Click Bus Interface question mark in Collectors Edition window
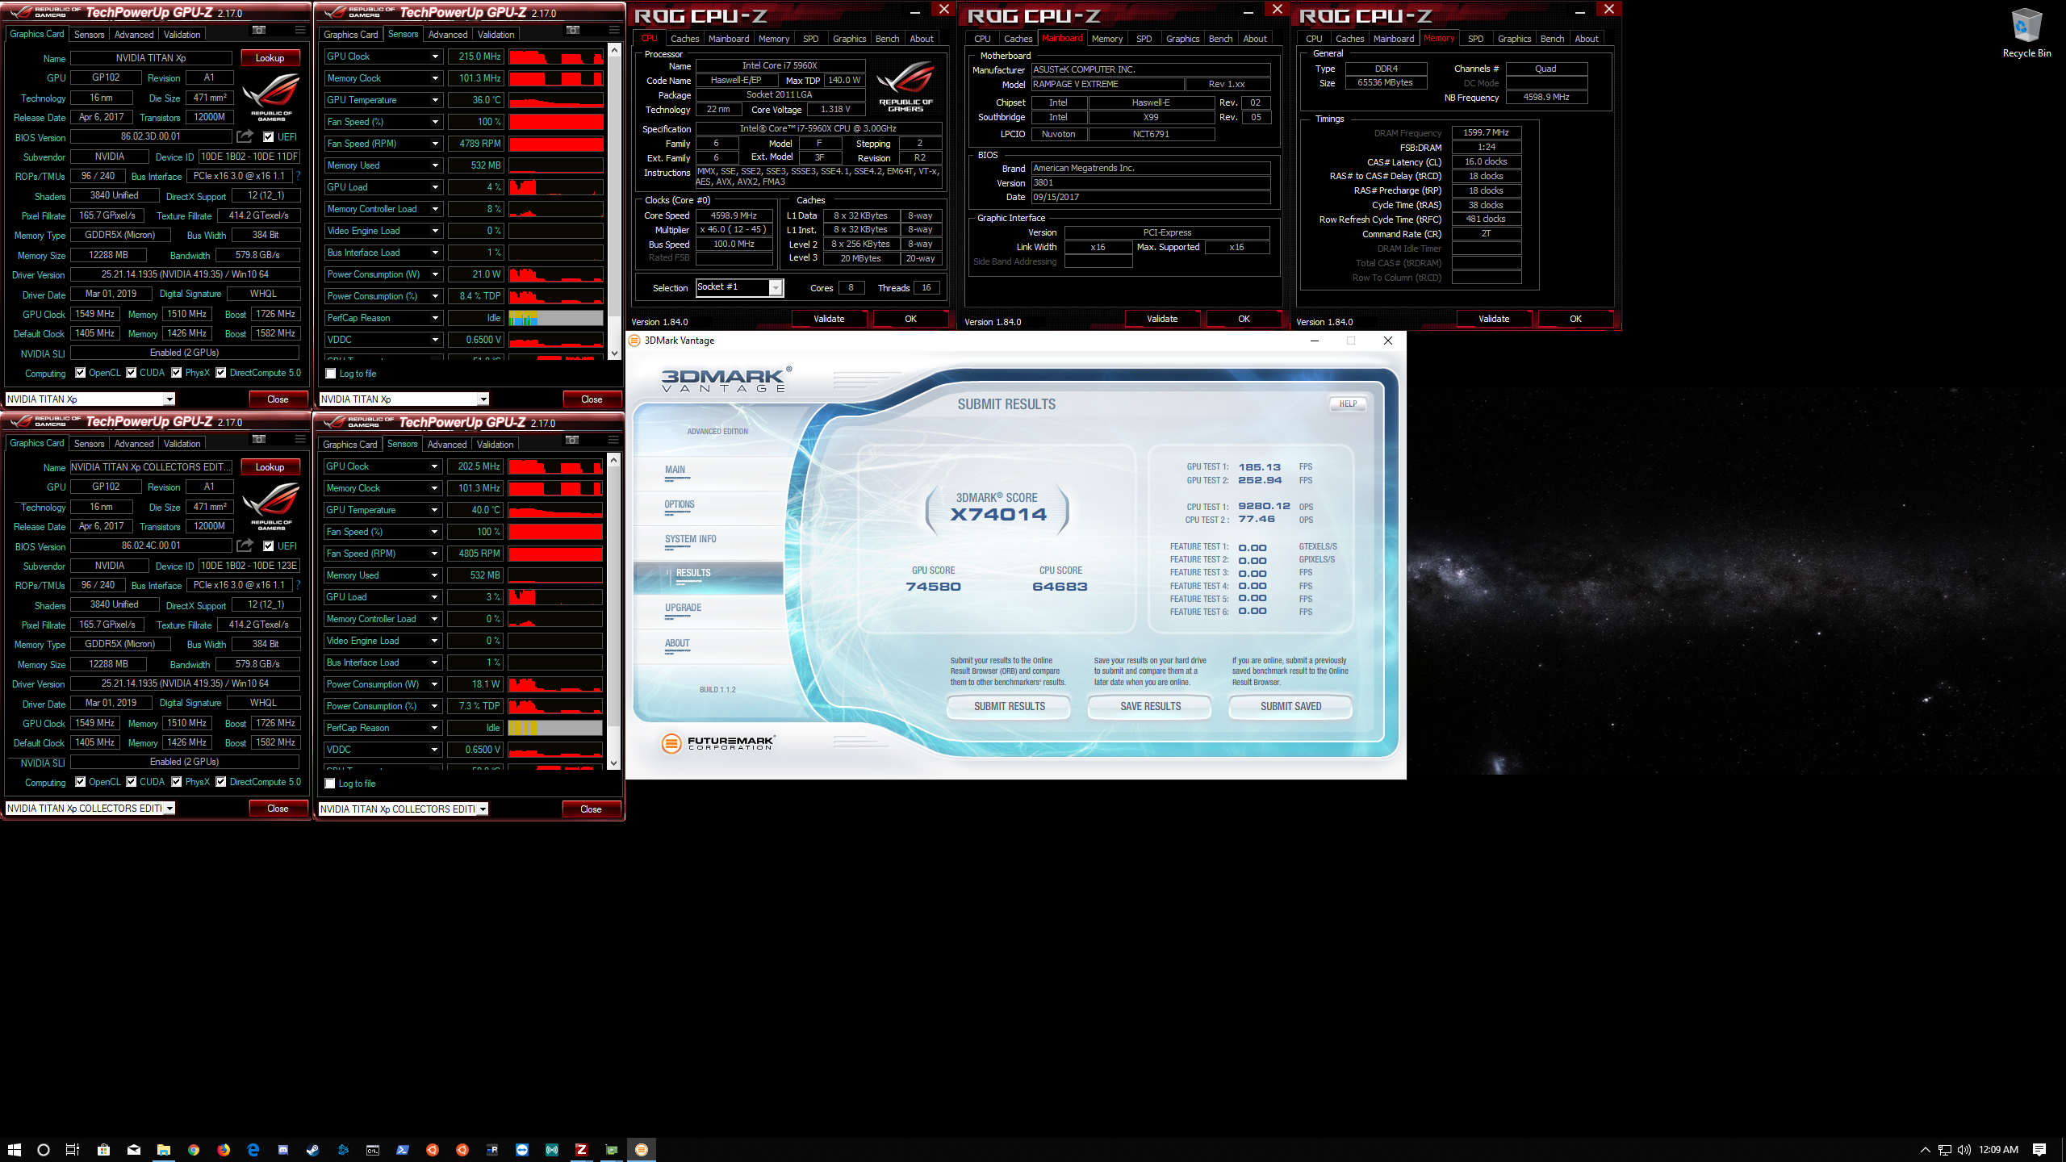The image size is (2066, 1162). (x=299, y=585)
